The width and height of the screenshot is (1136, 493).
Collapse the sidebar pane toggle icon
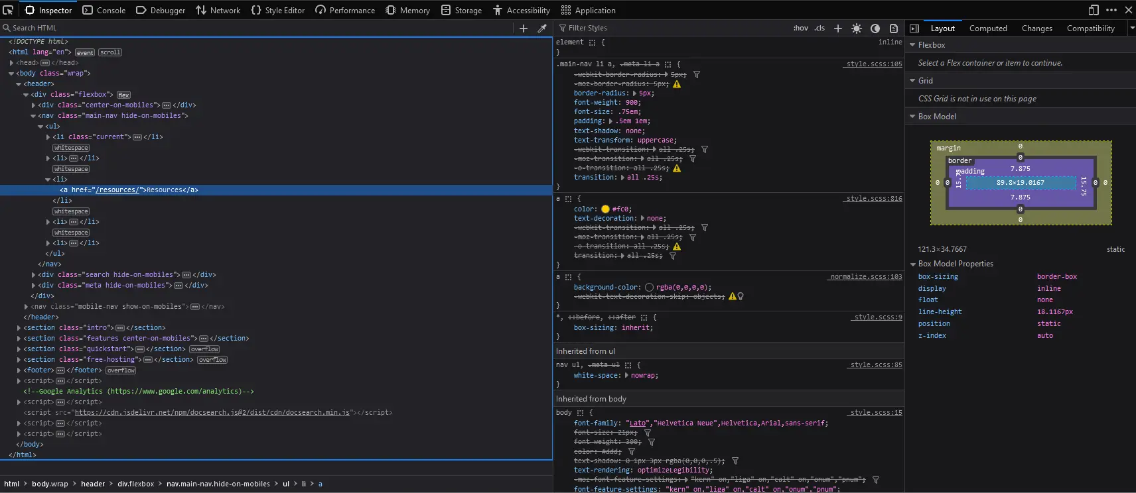pos(914,28)
